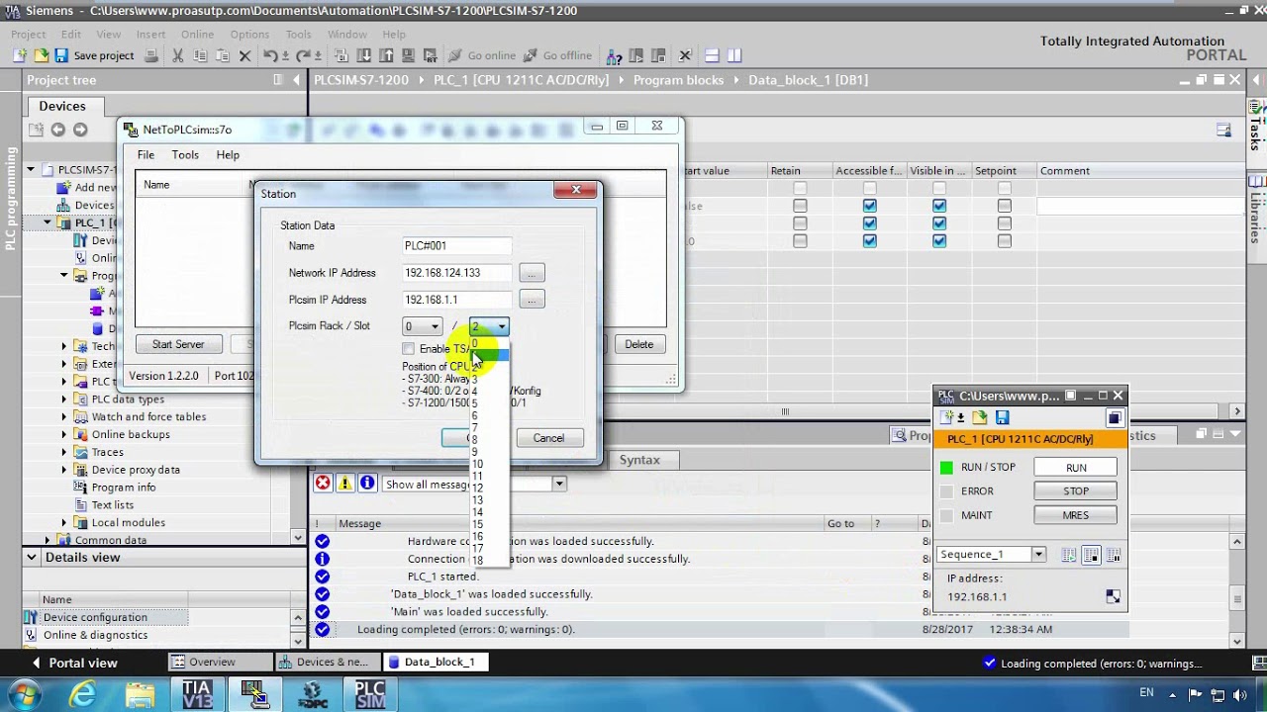
Task: Click the Print icon in main toolbar
Action: coord(151,55)
